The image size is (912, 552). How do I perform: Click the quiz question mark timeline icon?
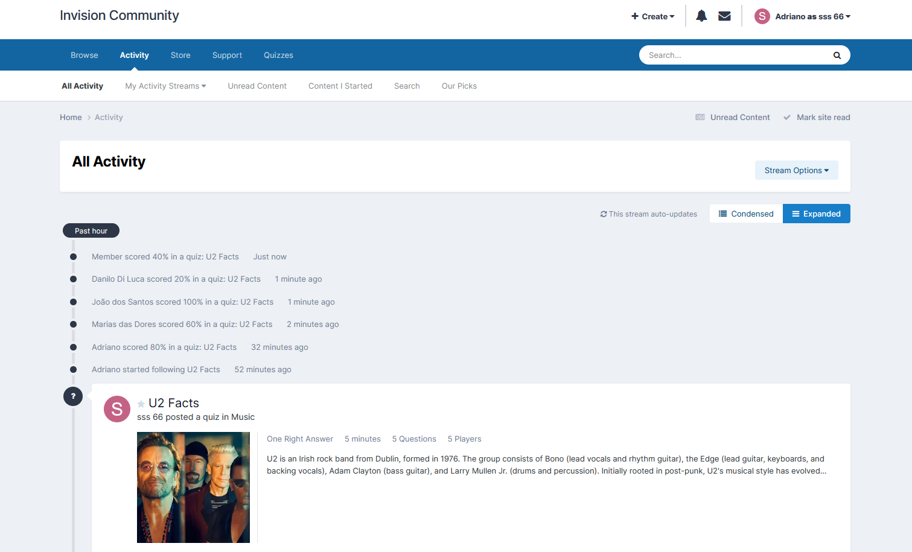(73, 396)
